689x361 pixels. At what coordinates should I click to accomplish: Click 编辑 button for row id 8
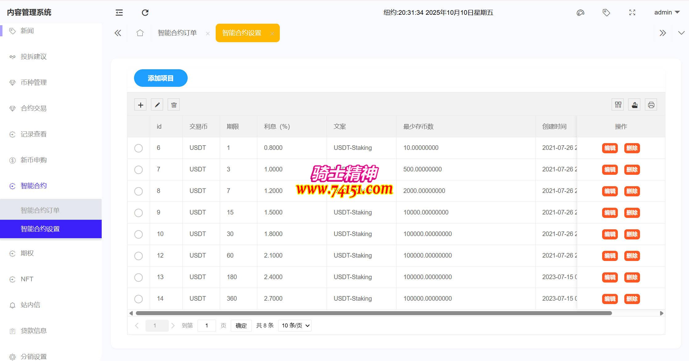(x=610, y=191)
